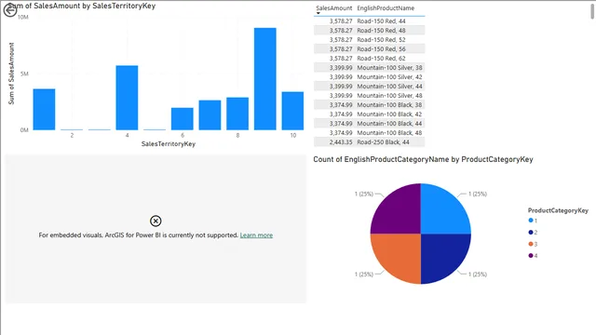This screenshot has width=596, height=335.
Task: Click the row Road-150 Red, 44
Action: click(x=369, y=21)
